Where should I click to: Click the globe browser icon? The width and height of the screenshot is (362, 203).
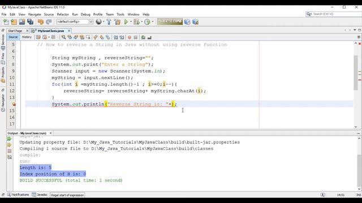(98, 21)
